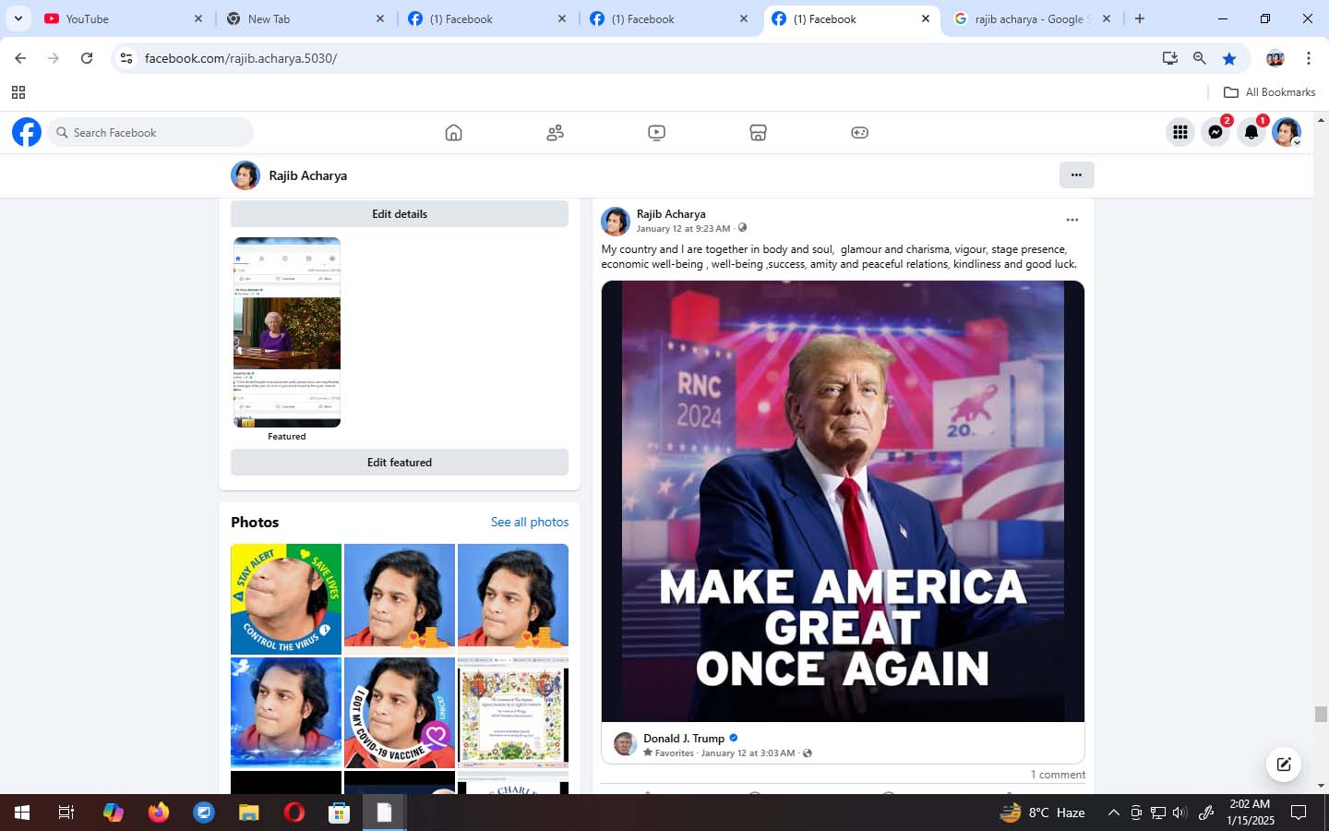Open the Featured collection thumbnail

tap(286, 332)
